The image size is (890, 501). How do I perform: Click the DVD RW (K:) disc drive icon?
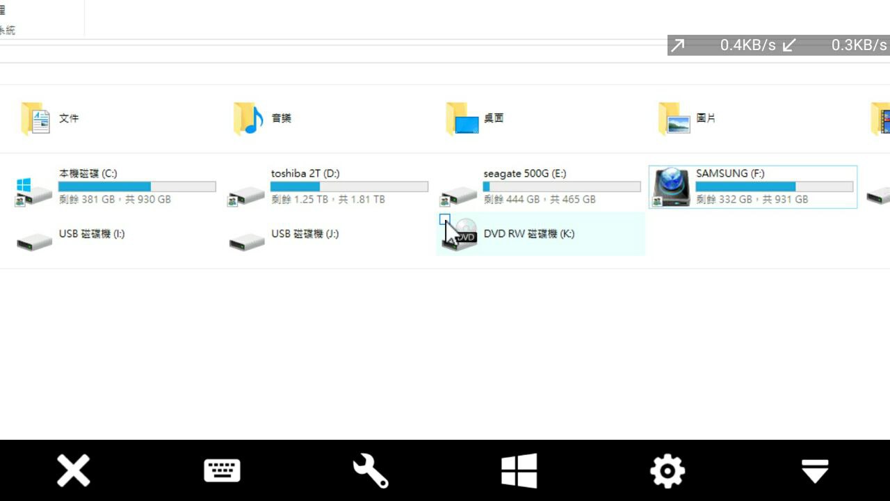pyautogui.click(x=460, y=235)
